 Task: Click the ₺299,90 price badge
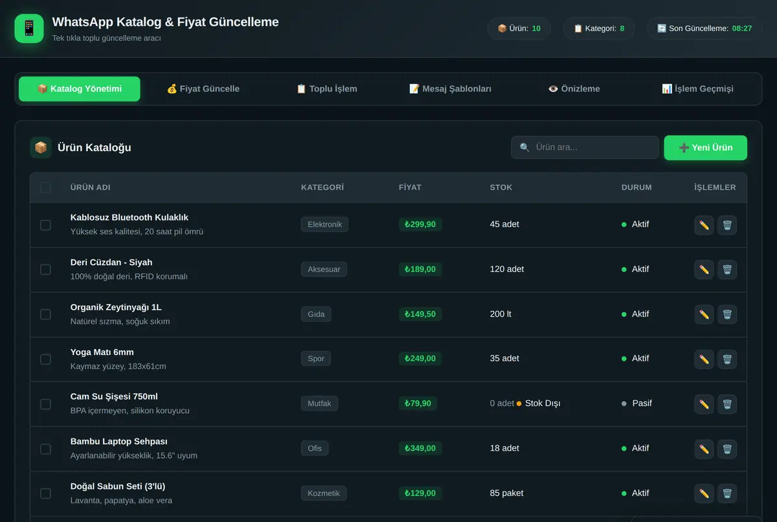click(420, 225)
